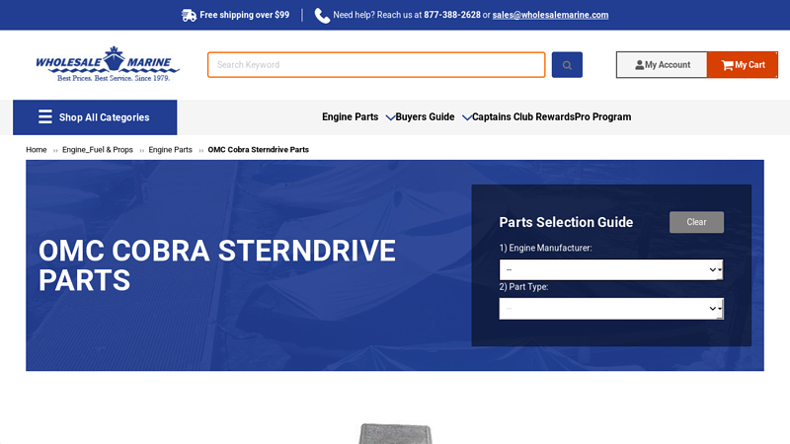Open the hamburger Shop All Categories menu

click(95, 117)
